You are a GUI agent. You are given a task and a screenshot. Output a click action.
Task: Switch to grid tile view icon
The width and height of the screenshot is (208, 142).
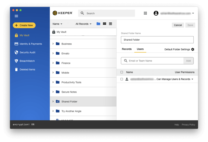point(105,24)
